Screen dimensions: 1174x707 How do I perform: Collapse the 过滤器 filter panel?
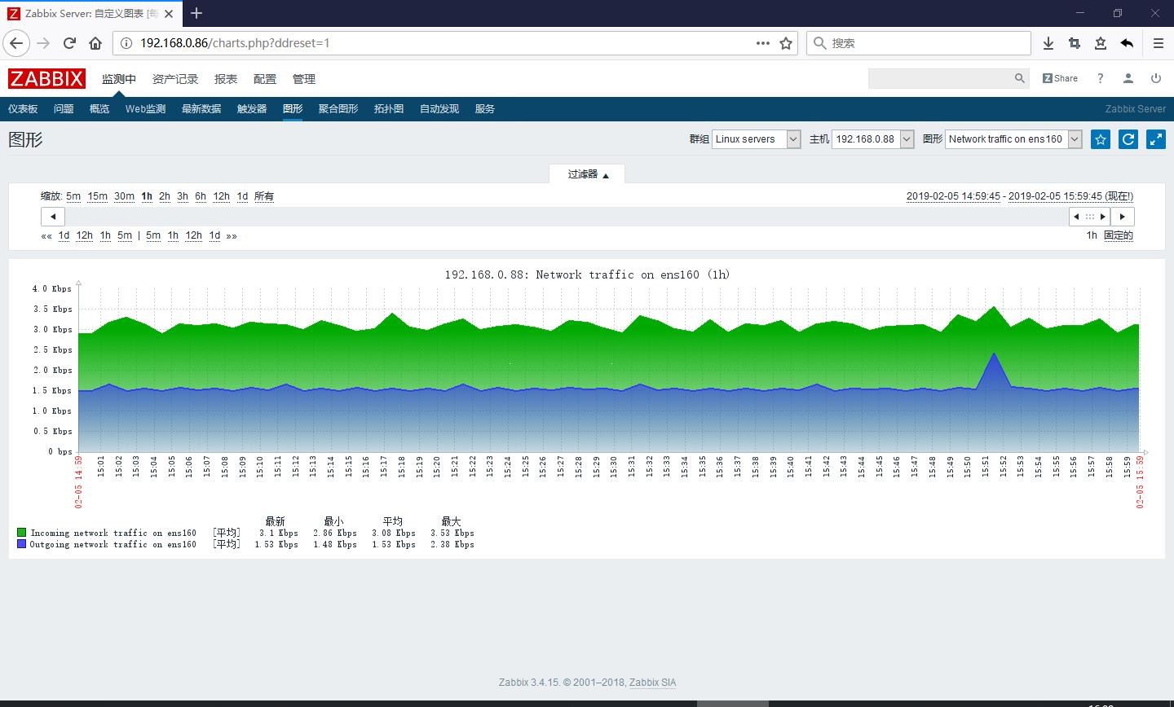(x=588, y=174)
